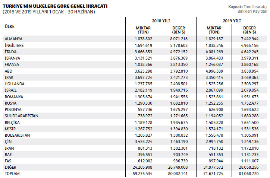Viewport: 270px width, 178px height.
Task: Select the "2019 YILI" column group header
Action: (x=232, y=21)
